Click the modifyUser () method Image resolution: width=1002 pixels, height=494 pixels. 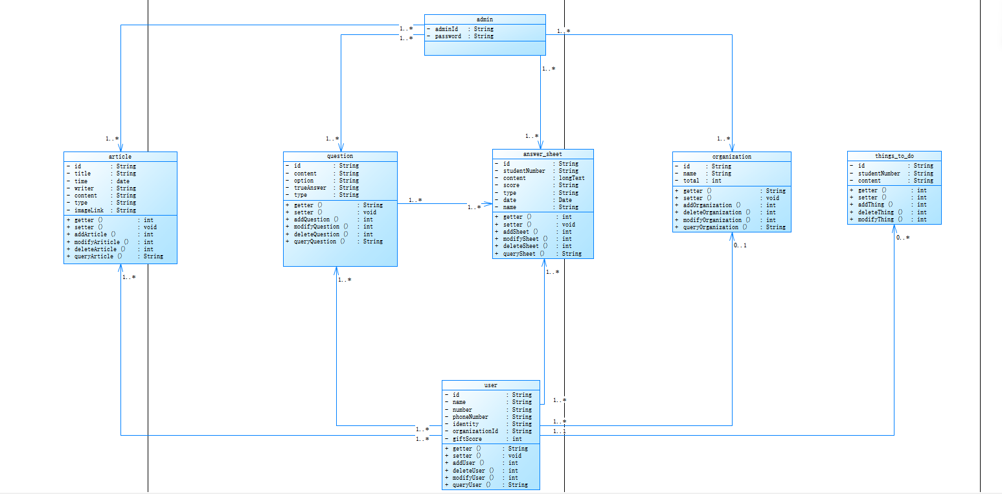click(x=481, y=478)
